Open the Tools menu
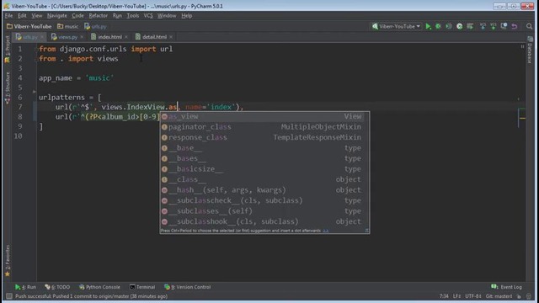The image size is (539, 303). 133,16
